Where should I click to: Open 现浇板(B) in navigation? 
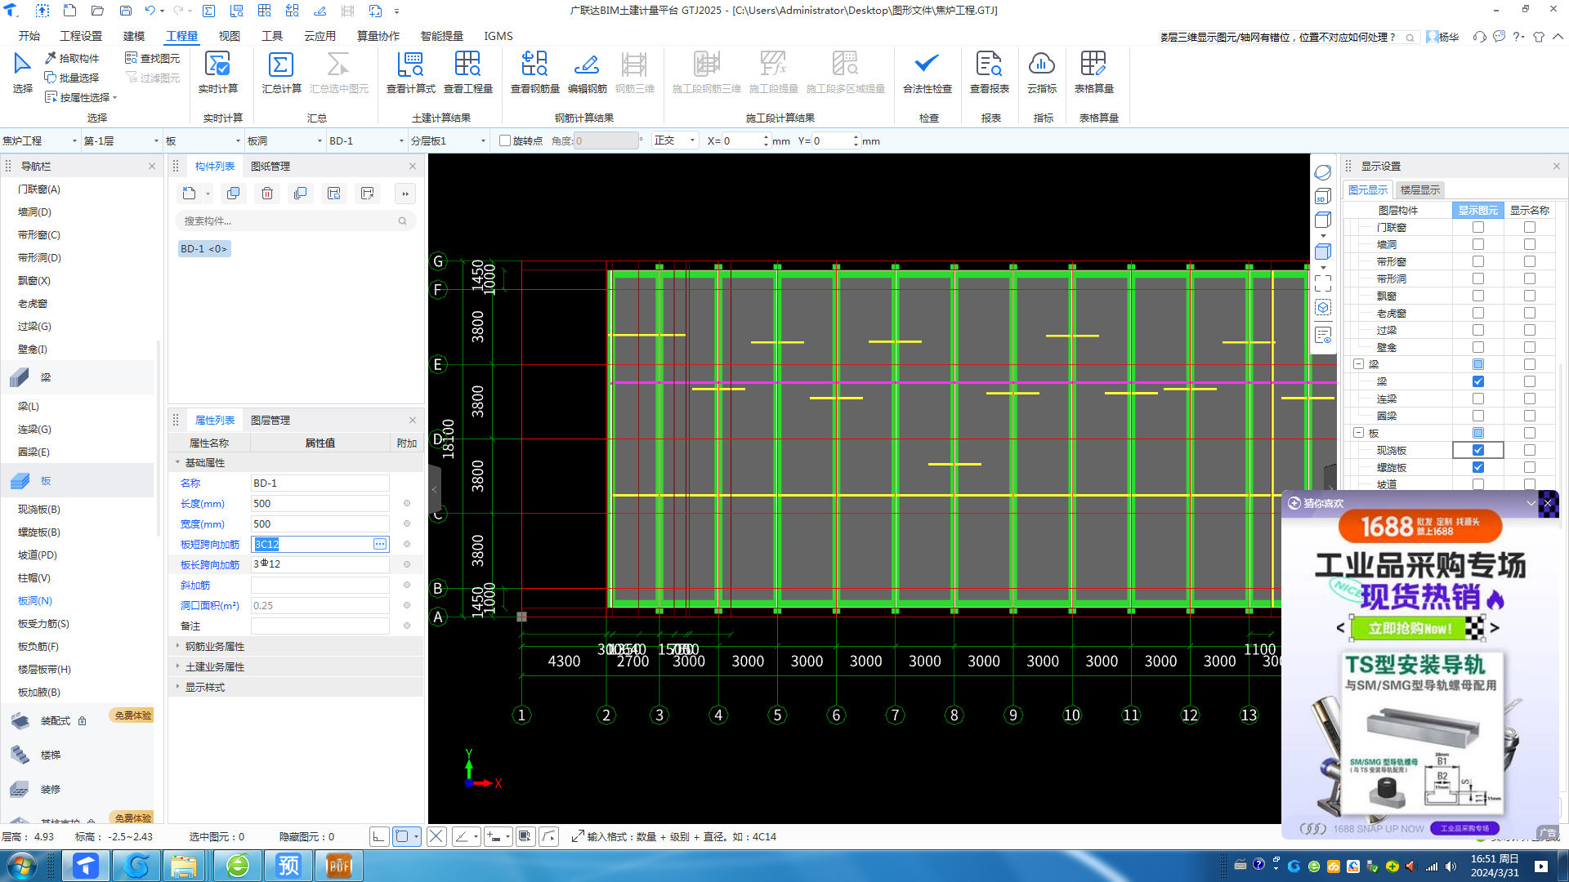coord(39,509)
